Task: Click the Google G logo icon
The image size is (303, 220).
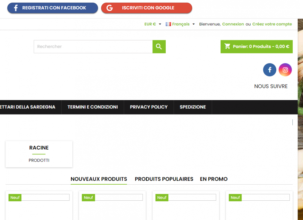Action: coord(110,8)
